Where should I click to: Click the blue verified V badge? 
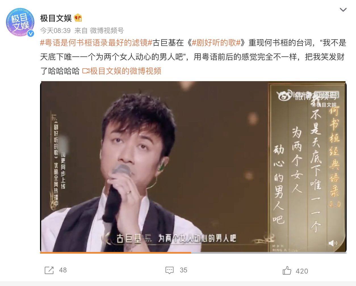[x=31, y=33]
